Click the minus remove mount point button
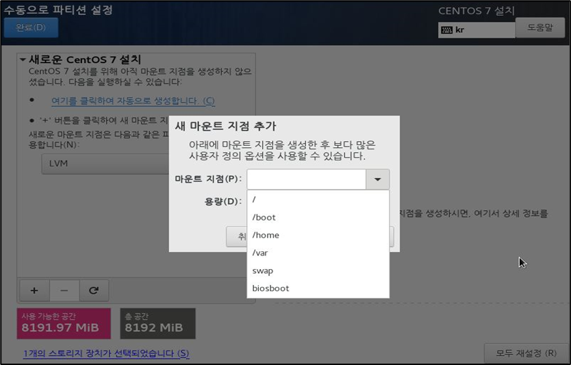 pyautogui.click(x=64, y=290)
